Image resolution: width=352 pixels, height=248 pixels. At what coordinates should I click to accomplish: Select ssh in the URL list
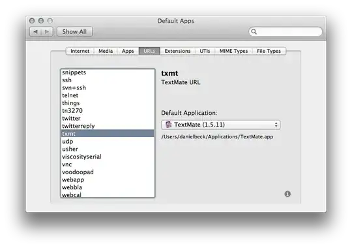pyautogui.click(x=108, y=80)
